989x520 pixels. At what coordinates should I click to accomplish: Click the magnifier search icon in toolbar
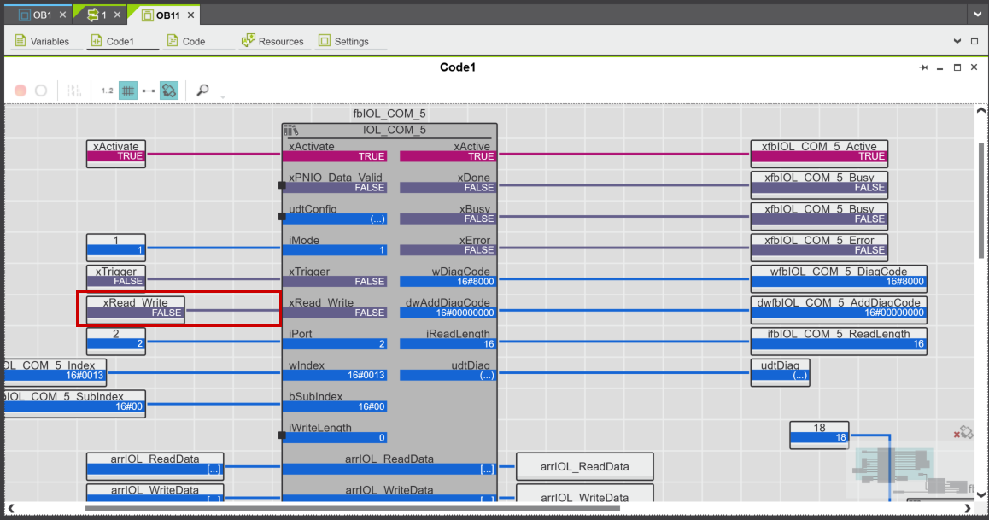[202, 91]
